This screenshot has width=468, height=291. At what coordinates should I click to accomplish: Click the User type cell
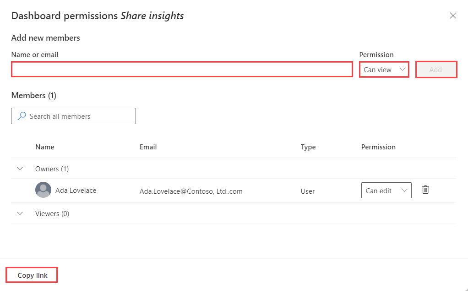(x=308, y=191)
